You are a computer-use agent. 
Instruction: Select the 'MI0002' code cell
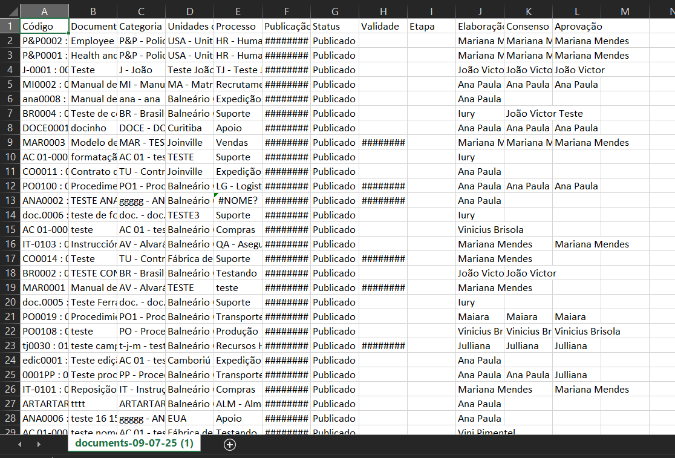(44, 84)
